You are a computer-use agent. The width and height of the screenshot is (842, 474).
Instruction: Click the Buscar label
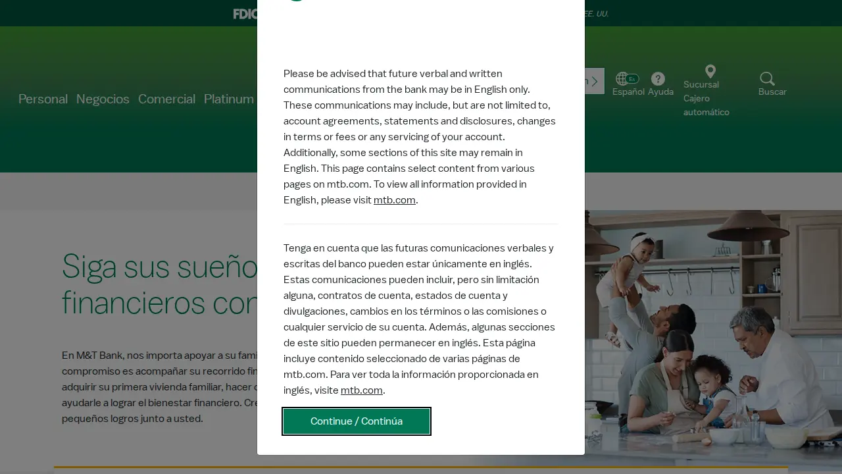[x=772, y=92]
